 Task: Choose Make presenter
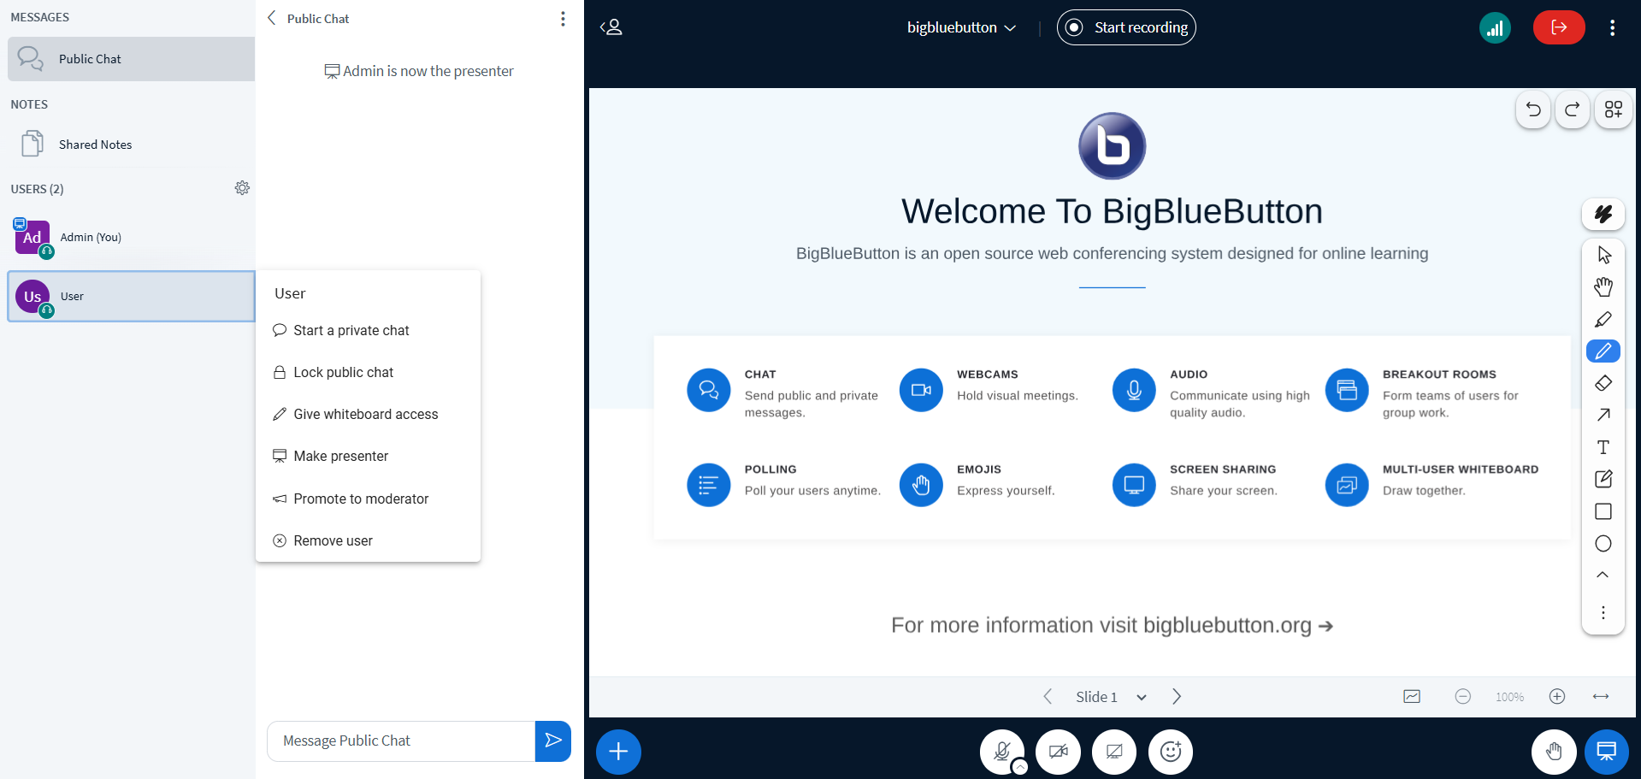tap(368, 456)
